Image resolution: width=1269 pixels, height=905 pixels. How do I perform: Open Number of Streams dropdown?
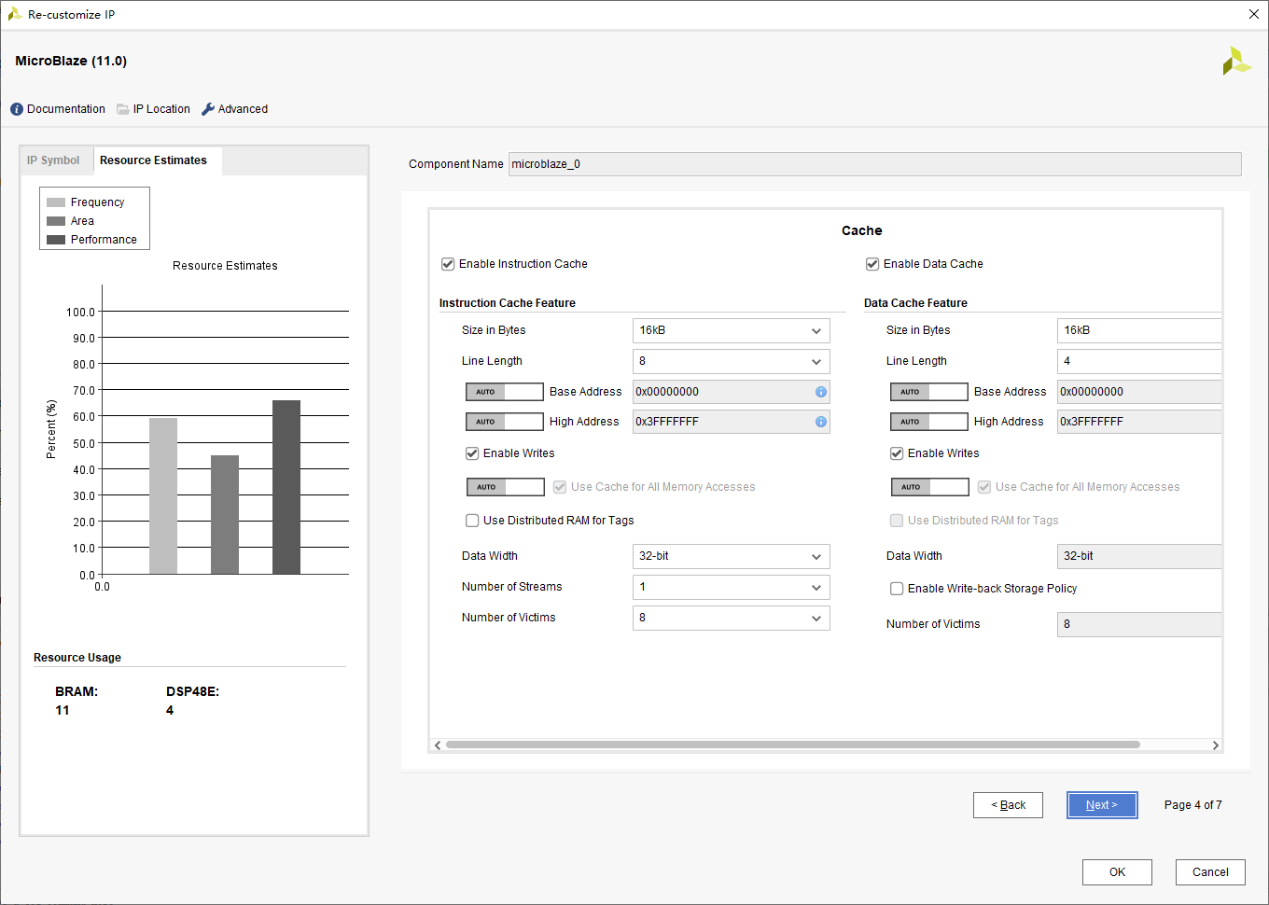(732, 587)
